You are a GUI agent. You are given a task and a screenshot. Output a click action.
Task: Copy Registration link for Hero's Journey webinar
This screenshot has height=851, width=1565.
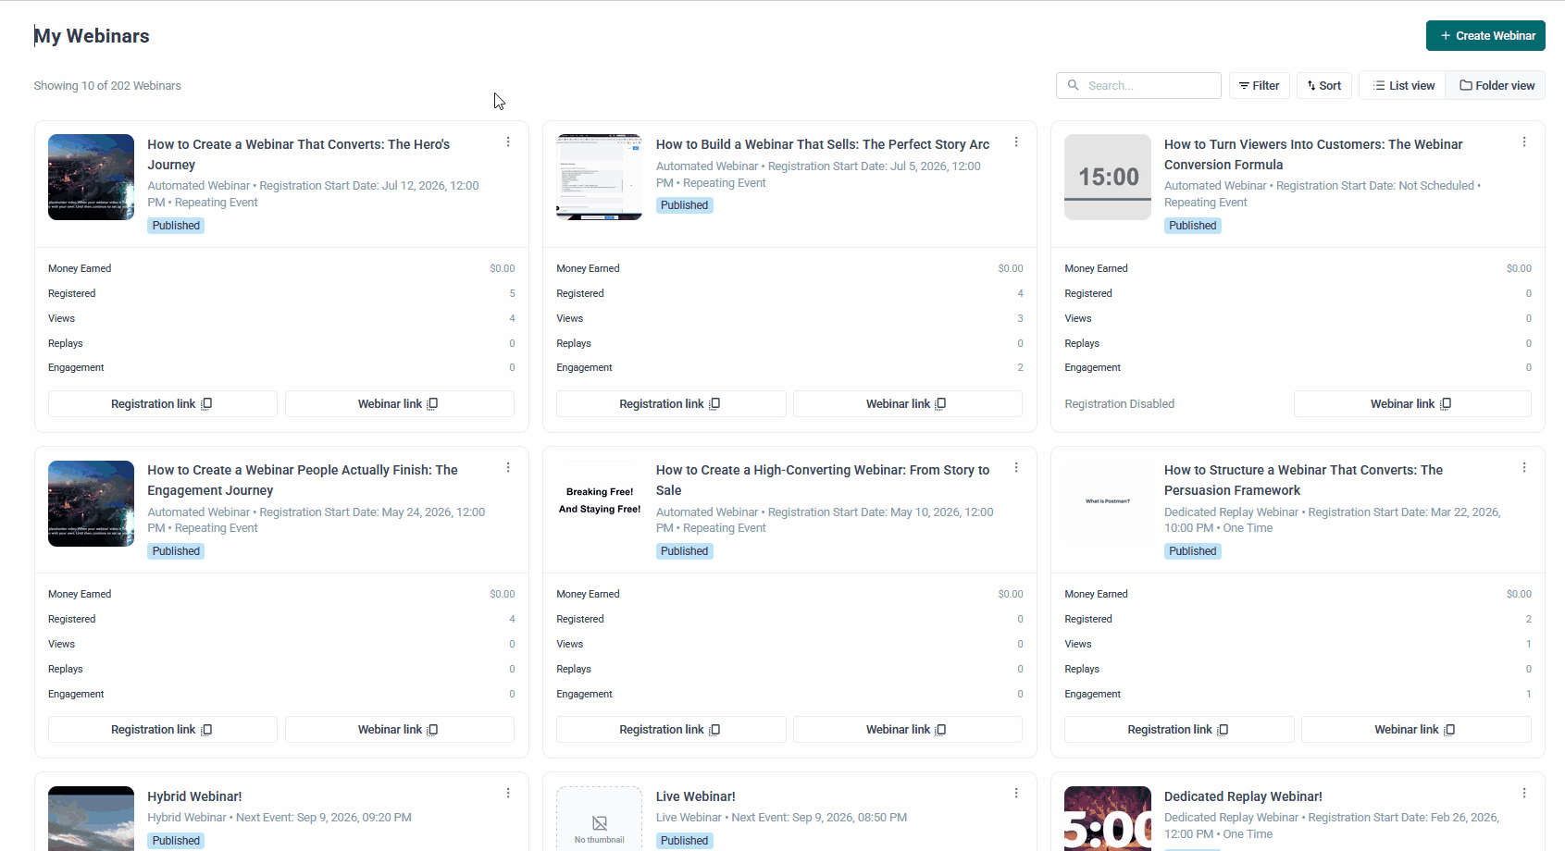coord(163,403)
